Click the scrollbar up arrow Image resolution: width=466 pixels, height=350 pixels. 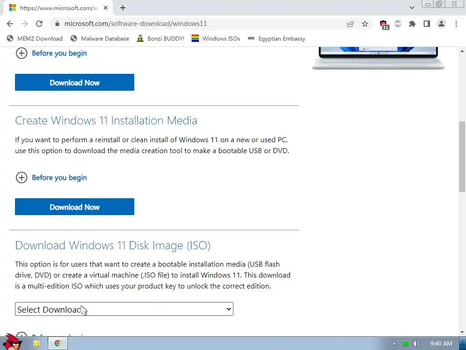coord(462,51)
